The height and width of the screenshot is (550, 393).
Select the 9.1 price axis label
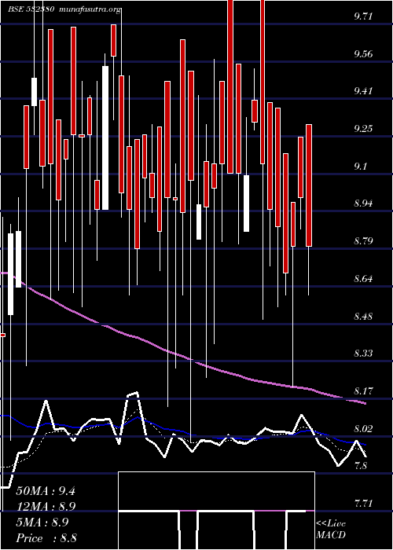click(x=362, y=166)
